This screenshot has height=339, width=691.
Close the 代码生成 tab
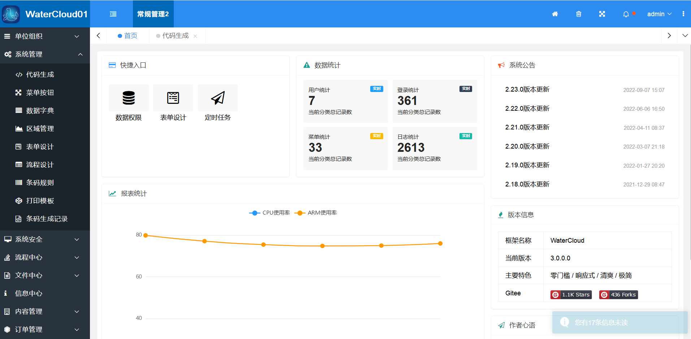point(195,36)
